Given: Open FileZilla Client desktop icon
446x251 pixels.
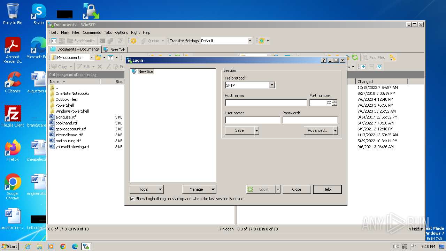Looking at the screenshot, I should (x=13, y=116).
